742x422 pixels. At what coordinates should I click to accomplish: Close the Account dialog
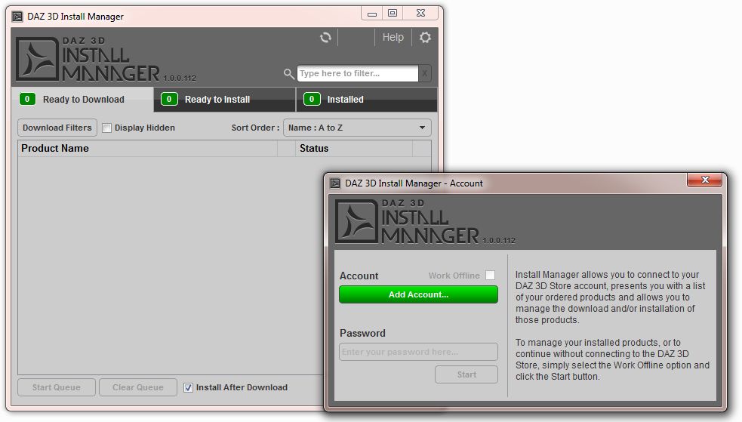coord(704,180)
